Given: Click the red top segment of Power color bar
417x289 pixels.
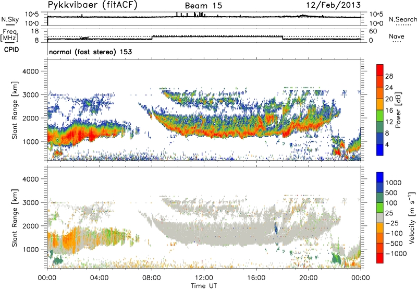Looking at the screenshot, I should pos(380,70).
